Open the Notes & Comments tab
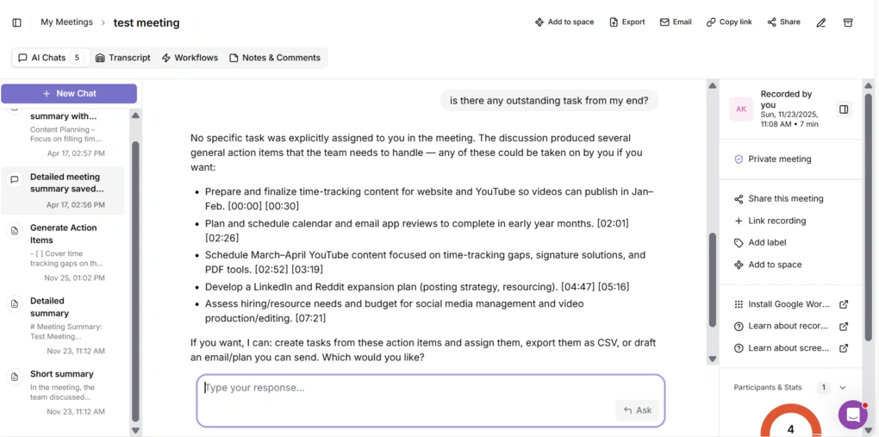The width and height of the screenshot is (879, 437). (x=274, y=58)
